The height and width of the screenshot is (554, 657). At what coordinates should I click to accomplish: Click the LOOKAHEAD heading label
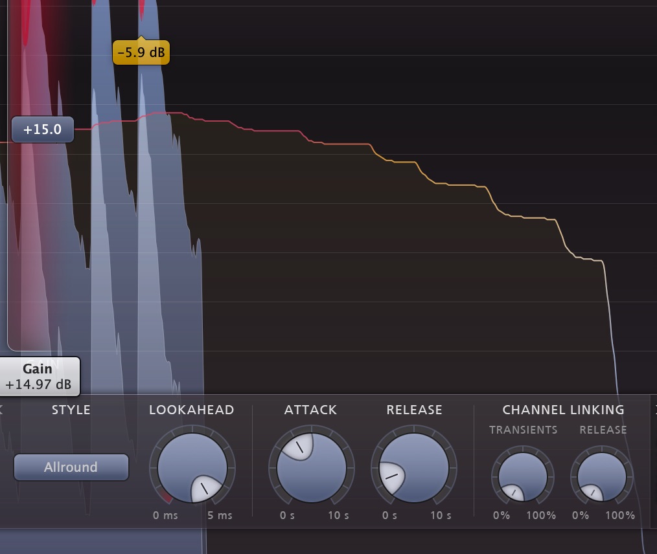pos(192,410)
